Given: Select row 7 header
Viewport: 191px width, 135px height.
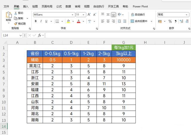Looking at the screenshot, I should (x=4, y=84).
